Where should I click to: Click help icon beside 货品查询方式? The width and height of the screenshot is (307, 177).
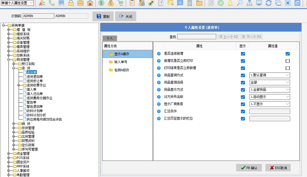[x=159, y=75]
